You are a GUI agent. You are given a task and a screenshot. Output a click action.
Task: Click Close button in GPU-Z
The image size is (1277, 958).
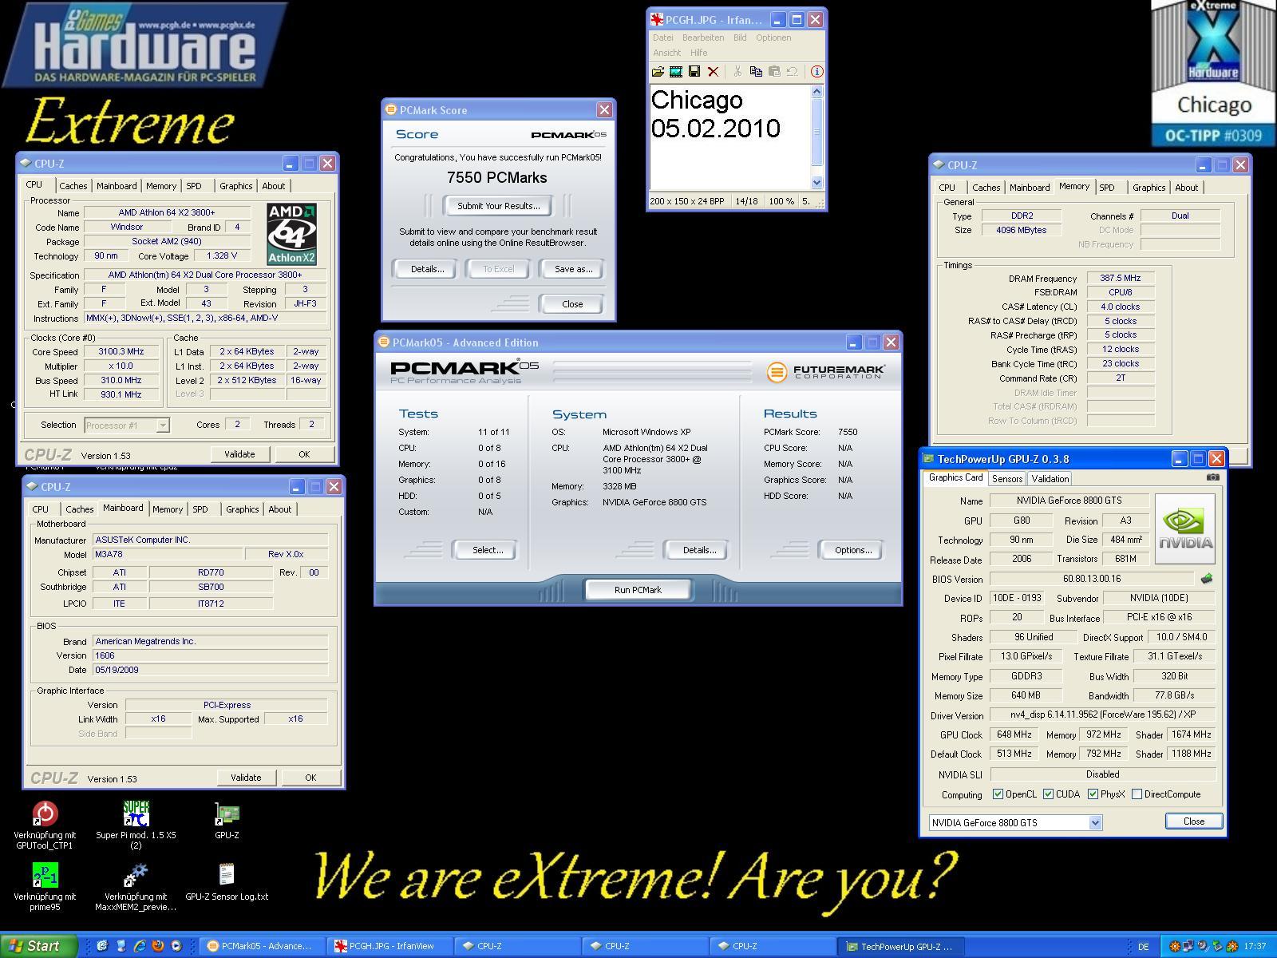click(x=1194, y=821)
